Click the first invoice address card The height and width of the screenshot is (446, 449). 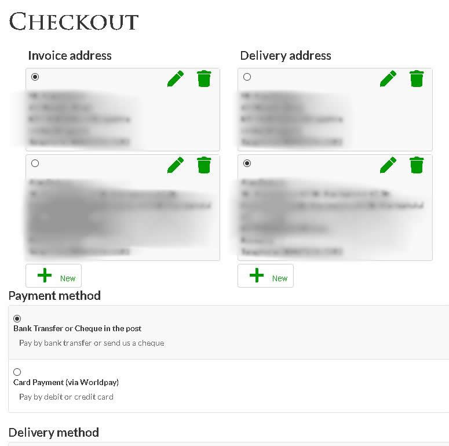pos(123,116)
